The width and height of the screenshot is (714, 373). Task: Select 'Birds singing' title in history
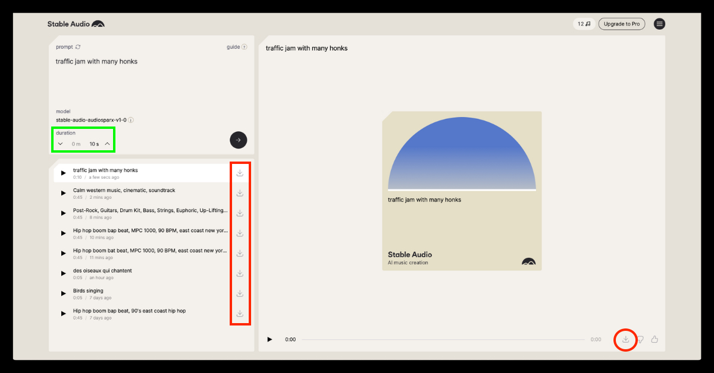tap(88, 290)
